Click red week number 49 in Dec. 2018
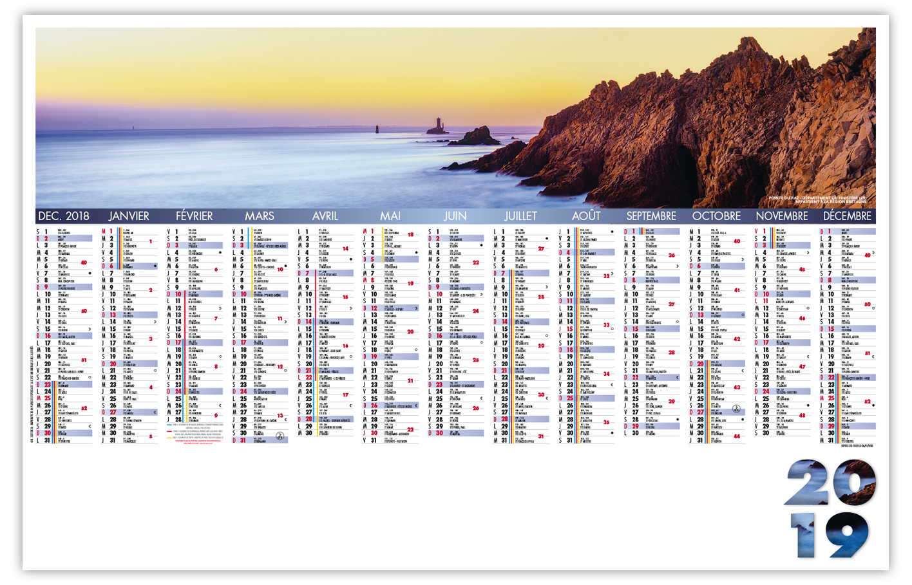The width and height of the screenshot is (912, 585). (84, 263)
